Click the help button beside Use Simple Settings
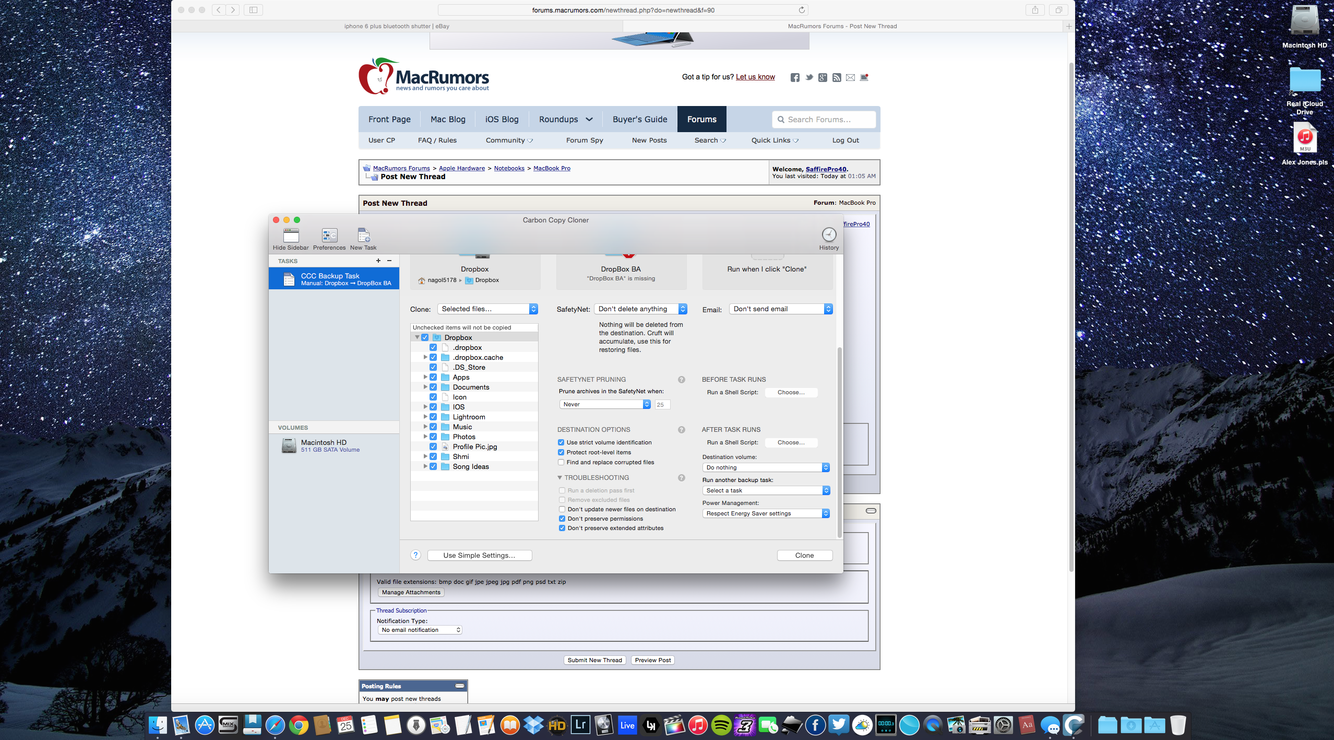This screenshot has width=1334, height=740. (415, 555)
